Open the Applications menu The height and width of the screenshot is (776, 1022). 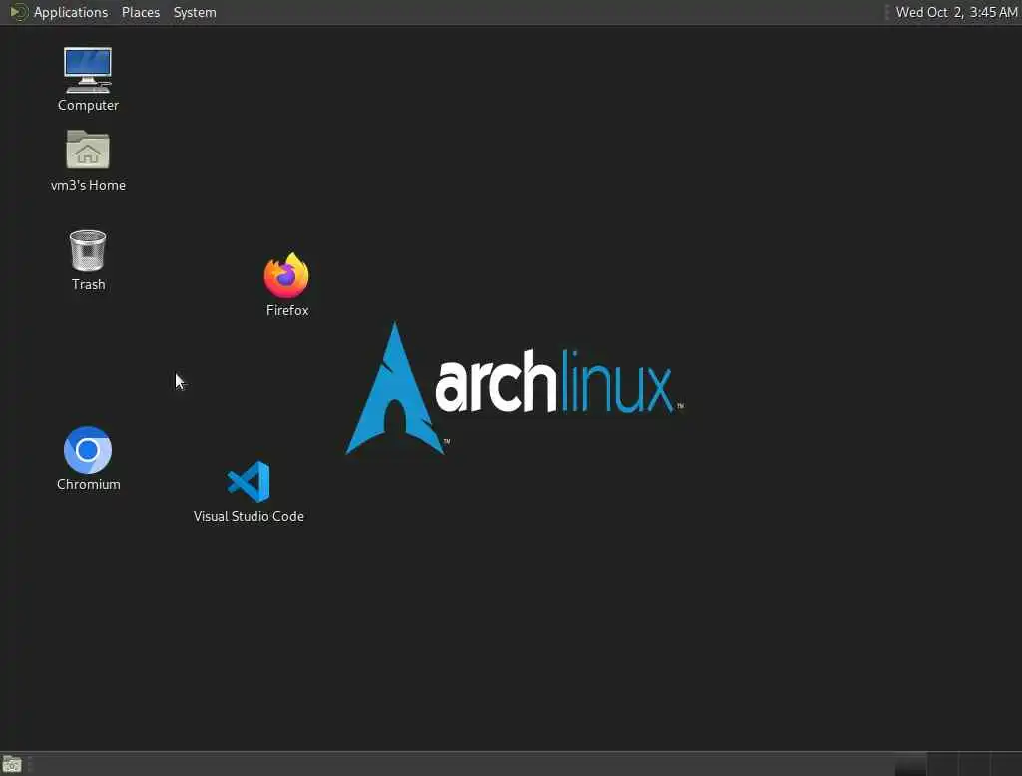(x=71, y=12)
